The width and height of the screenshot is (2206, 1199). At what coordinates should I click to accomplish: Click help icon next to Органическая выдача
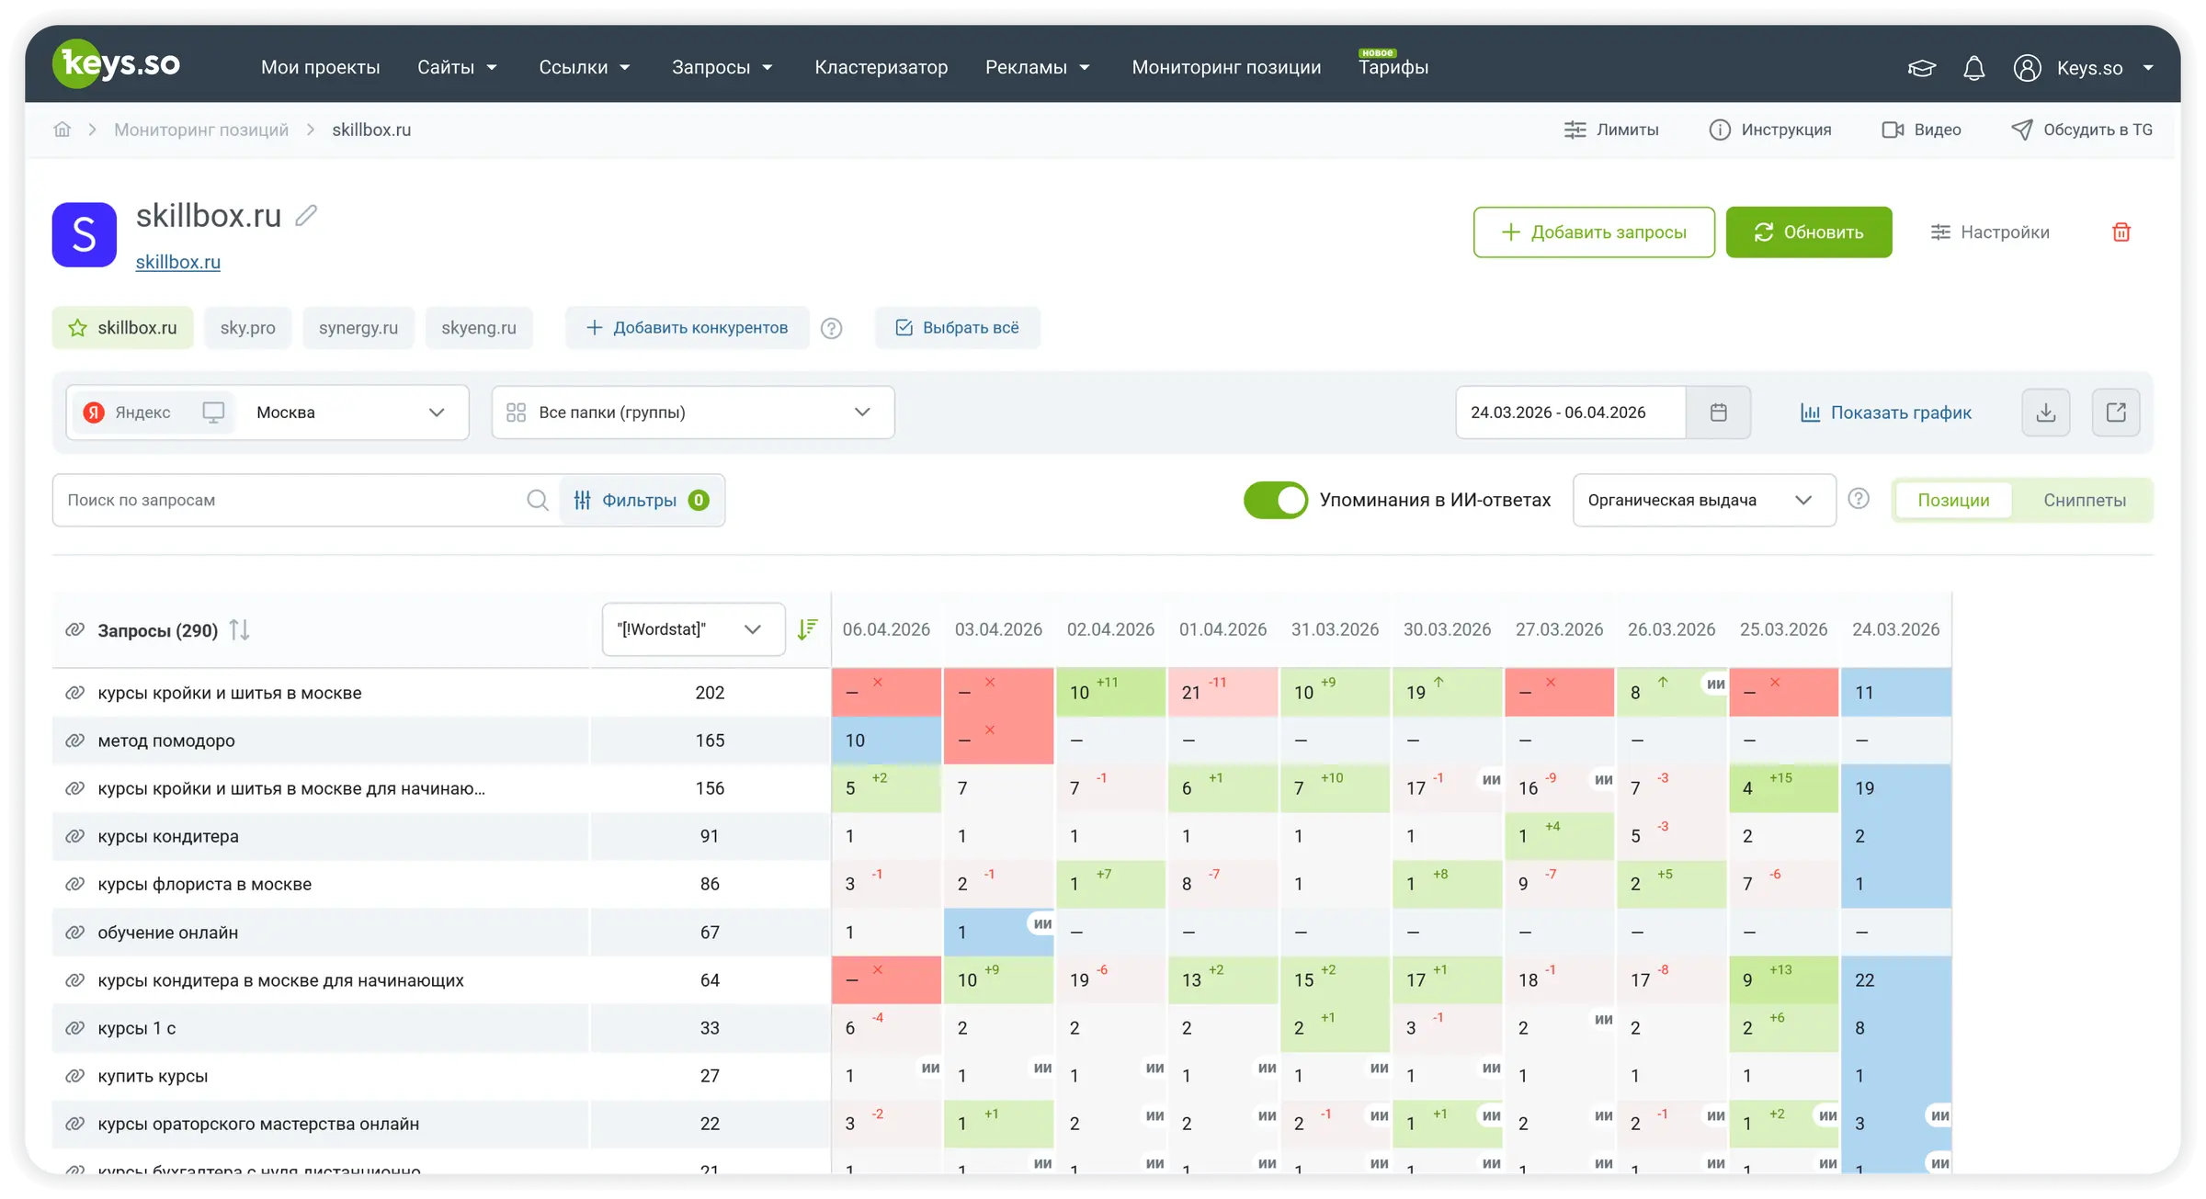(1859, 499)
